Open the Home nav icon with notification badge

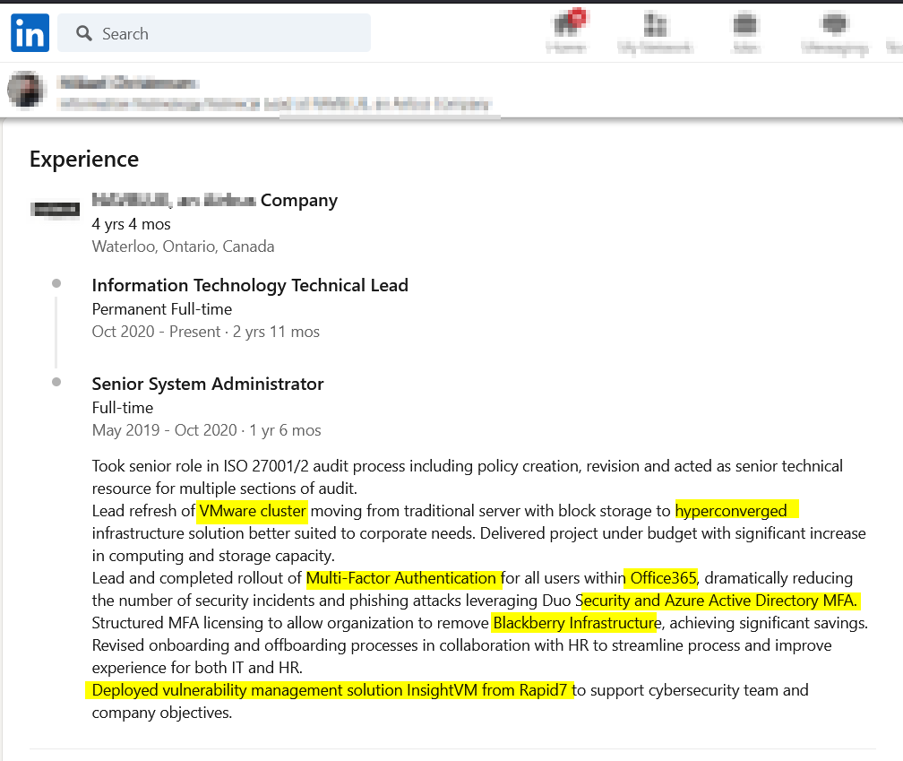pos(567,31)
